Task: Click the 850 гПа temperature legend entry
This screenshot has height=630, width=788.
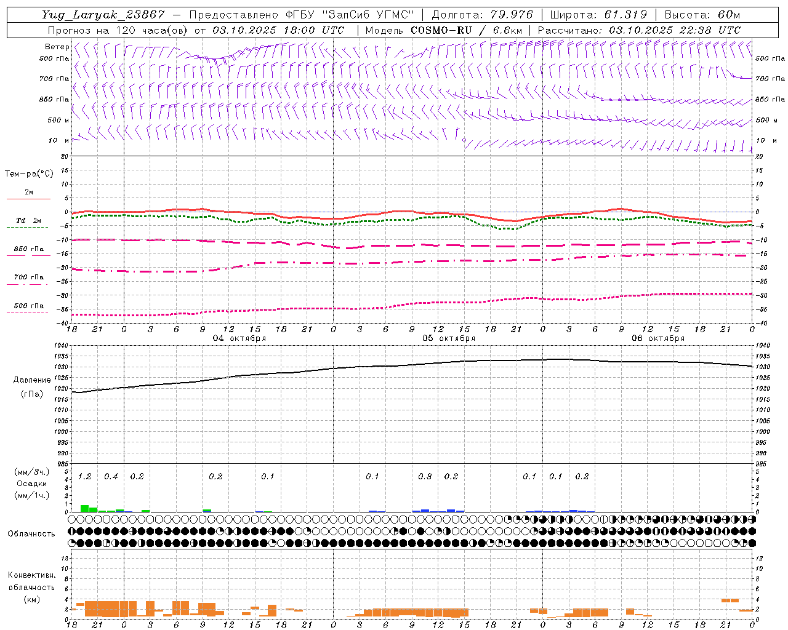Action: [28, 249]
